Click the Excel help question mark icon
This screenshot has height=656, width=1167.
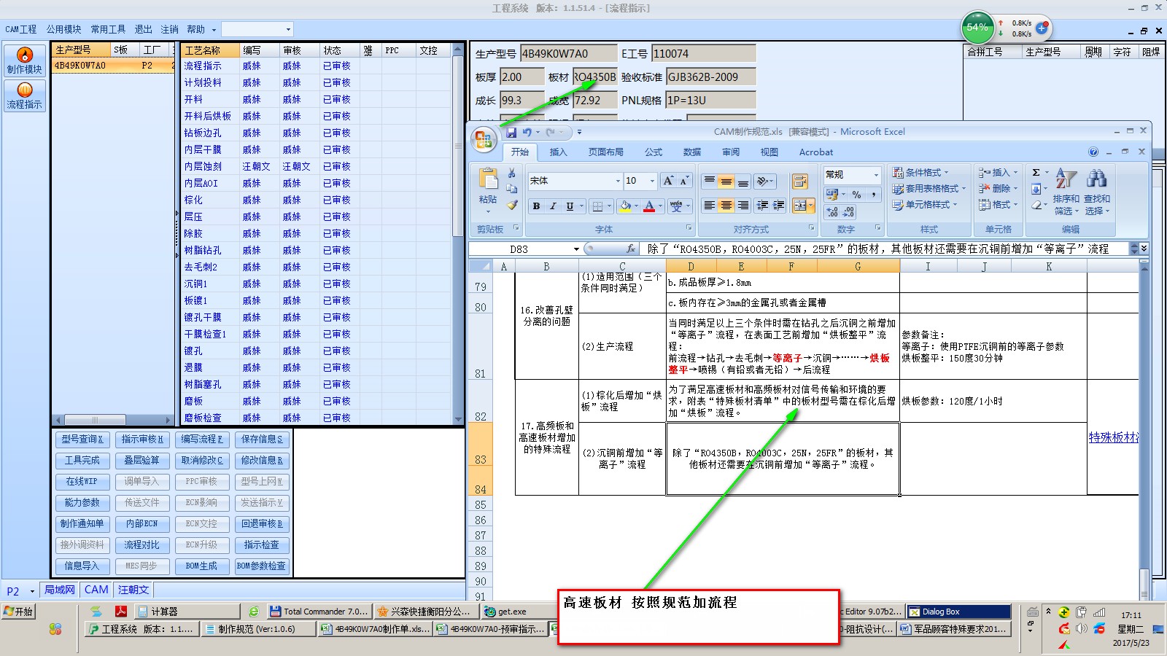point(1093,152)
